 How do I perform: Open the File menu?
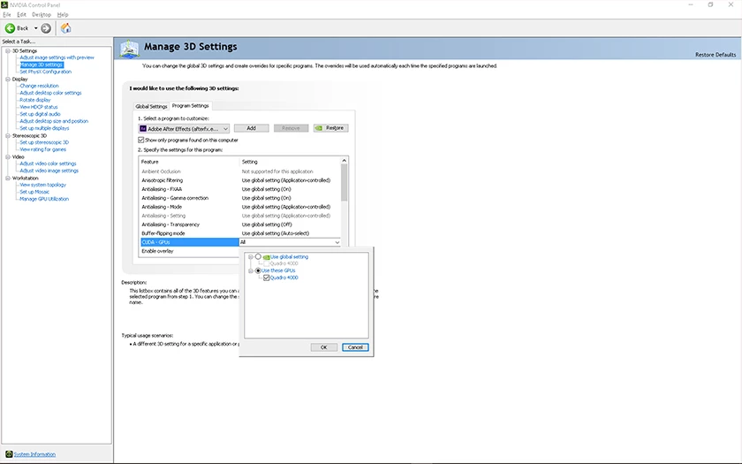[x=7, y=15]
